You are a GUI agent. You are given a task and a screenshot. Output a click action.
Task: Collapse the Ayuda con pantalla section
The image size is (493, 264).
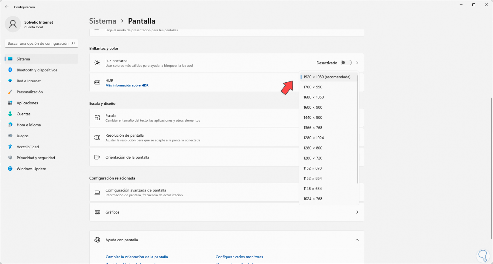click(357, 240)
